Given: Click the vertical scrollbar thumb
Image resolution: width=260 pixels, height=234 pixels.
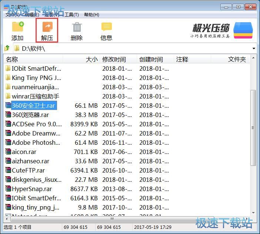Looking at the screenshot, I should point(253,128).
